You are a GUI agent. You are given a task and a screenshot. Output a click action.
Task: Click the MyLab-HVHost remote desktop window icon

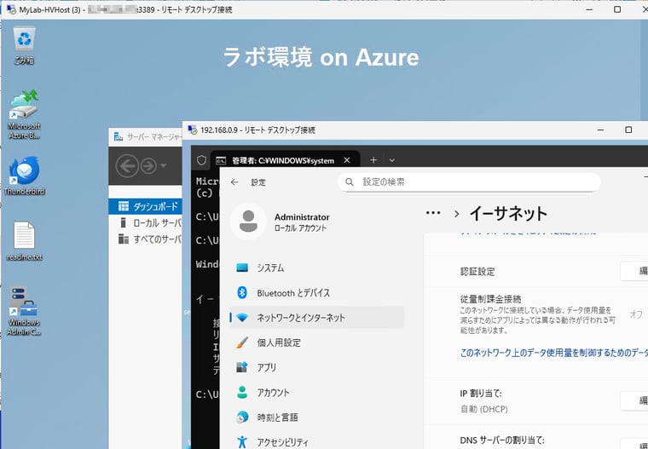pos(11,9)
